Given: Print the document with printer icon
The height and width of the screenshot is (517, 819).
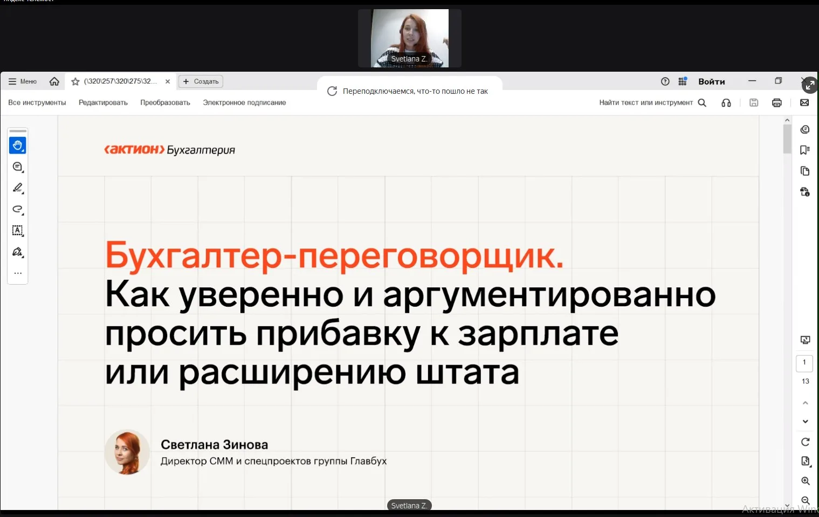Looking at the screenshot, I should pos(777,102).
